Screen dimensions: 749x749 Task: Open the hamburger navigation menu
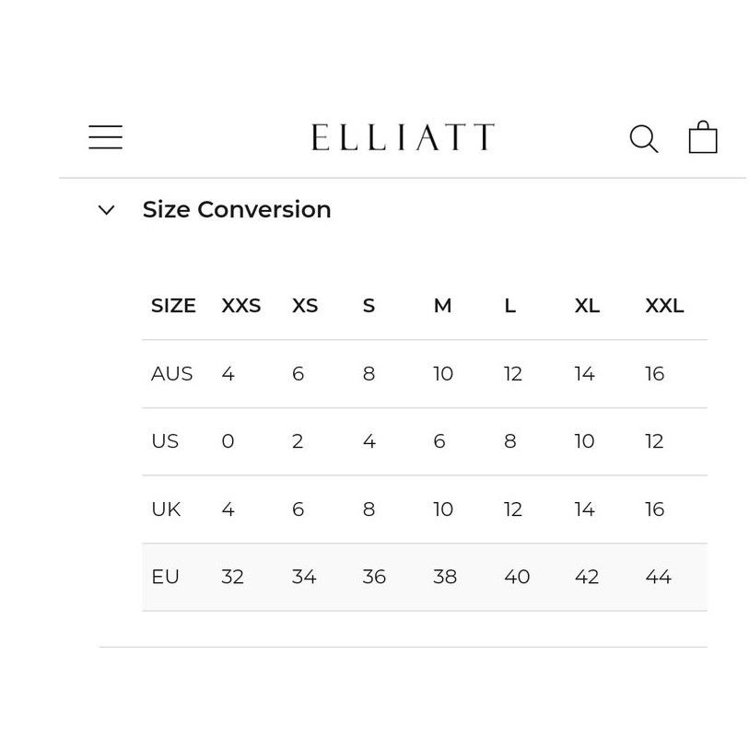(x=106, y=137)
